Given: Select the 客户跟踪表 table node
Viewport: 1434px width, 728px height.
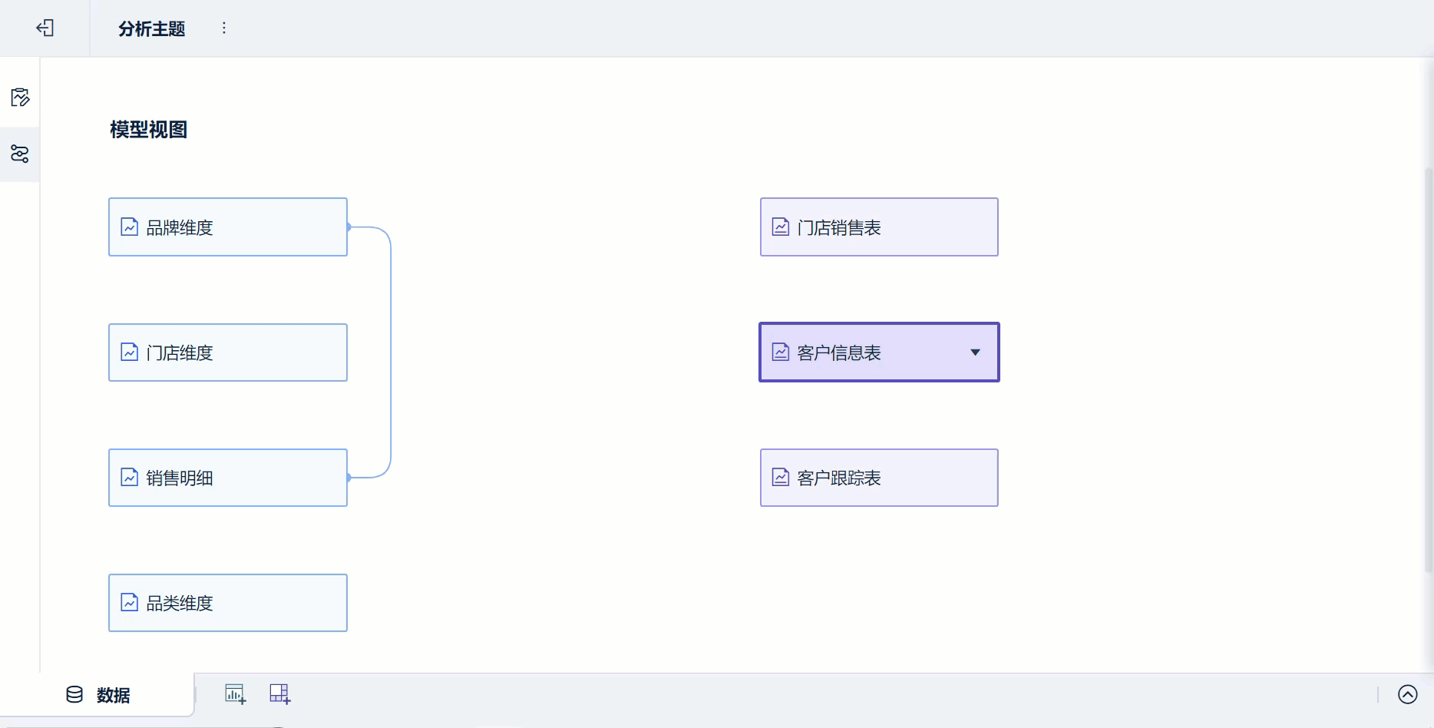Looking at the screenshot, I should point(879,478).
